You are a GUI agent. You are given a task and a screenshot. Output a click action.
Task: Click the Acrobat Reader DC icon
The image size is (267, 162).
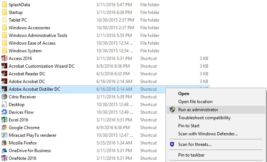(4, 74)
